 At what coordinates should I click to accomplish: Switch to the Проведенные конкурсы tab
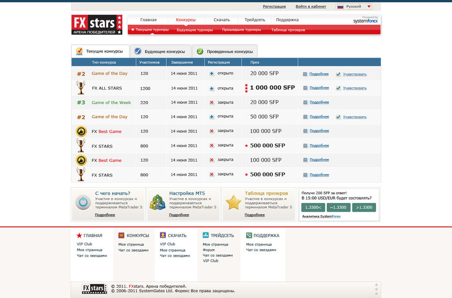pos(225,51)
